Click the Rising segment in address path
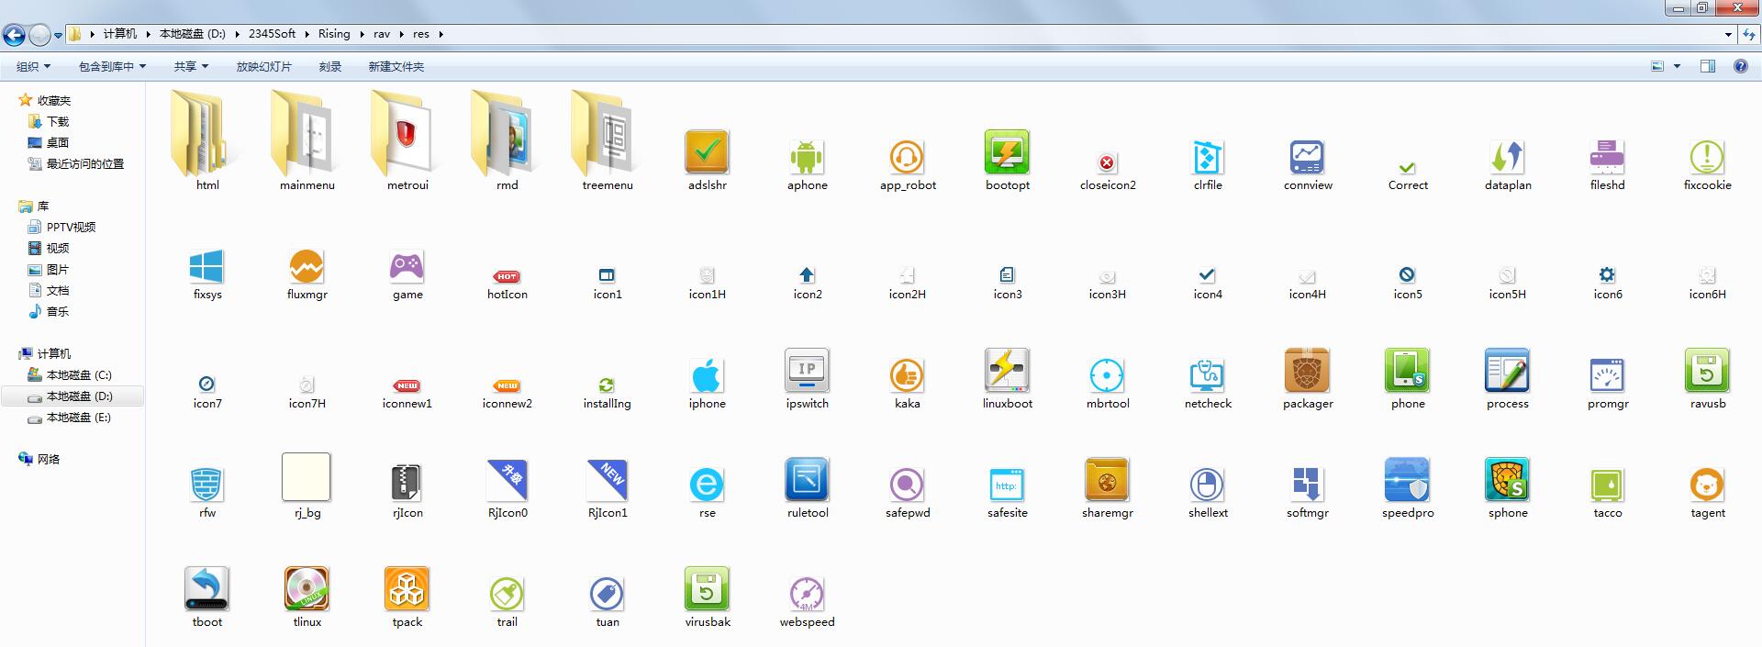1762x647 pixels. coord(334,34)
